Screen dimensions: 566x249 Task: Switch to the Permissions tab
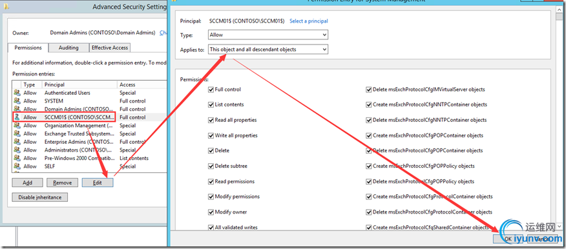pos(28,48)
